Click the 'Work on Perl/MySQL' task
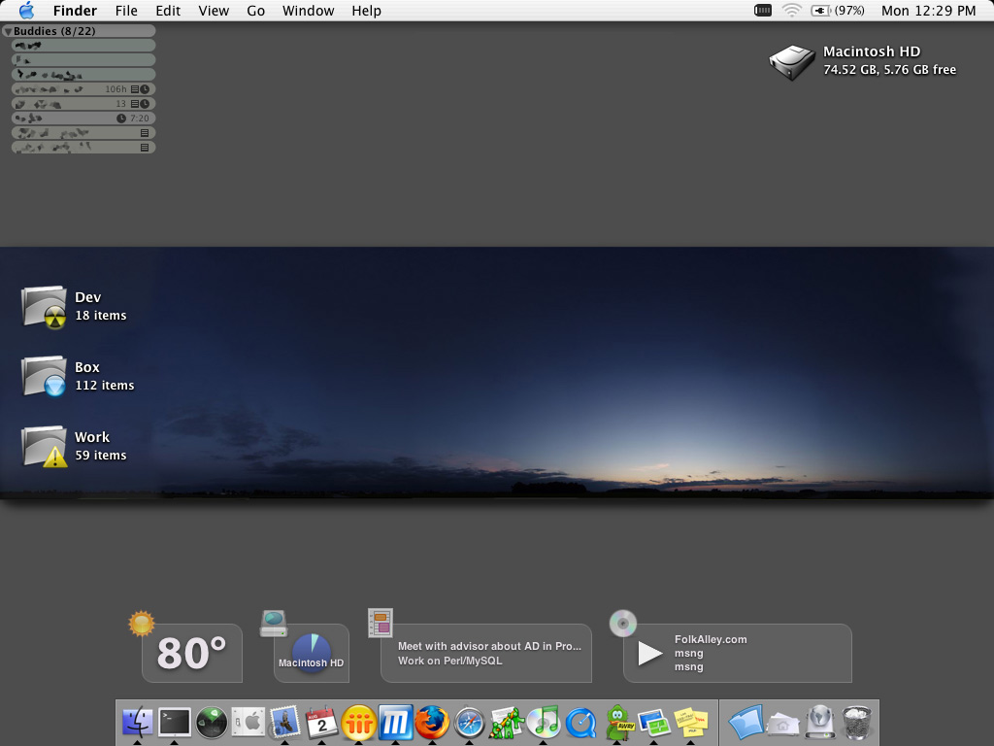The width and height of the screenshot is (994, 746). coord(450,661)
